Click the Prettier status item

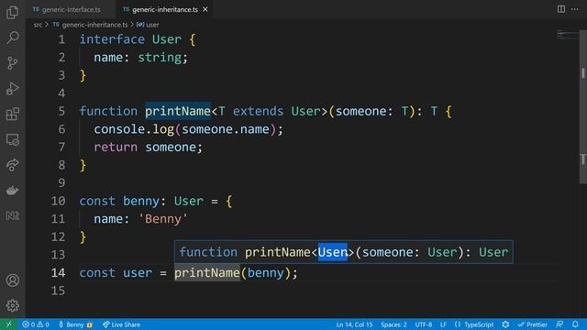click(x=532, y=324)
